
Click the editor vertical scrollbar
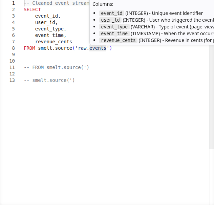212,97
